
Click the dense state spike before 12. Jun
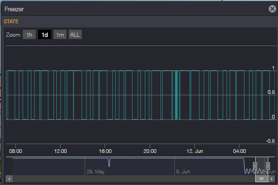(x=176, y=95)
